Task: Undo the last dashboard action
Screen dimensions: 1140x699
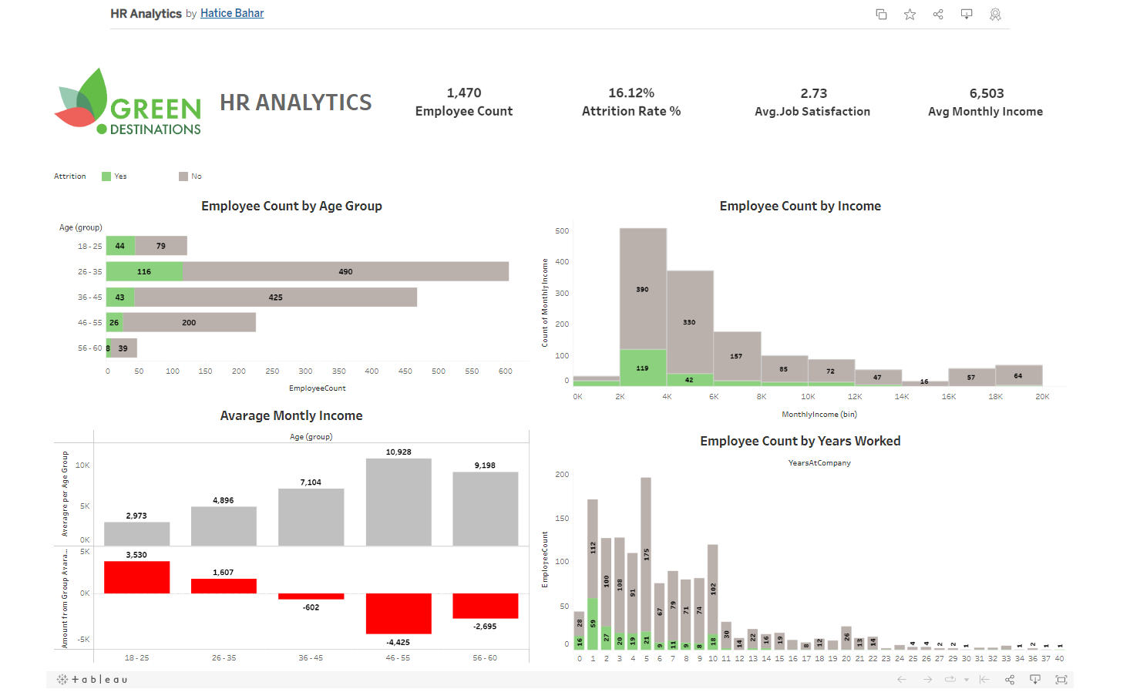Action: (x=901, y=679)
